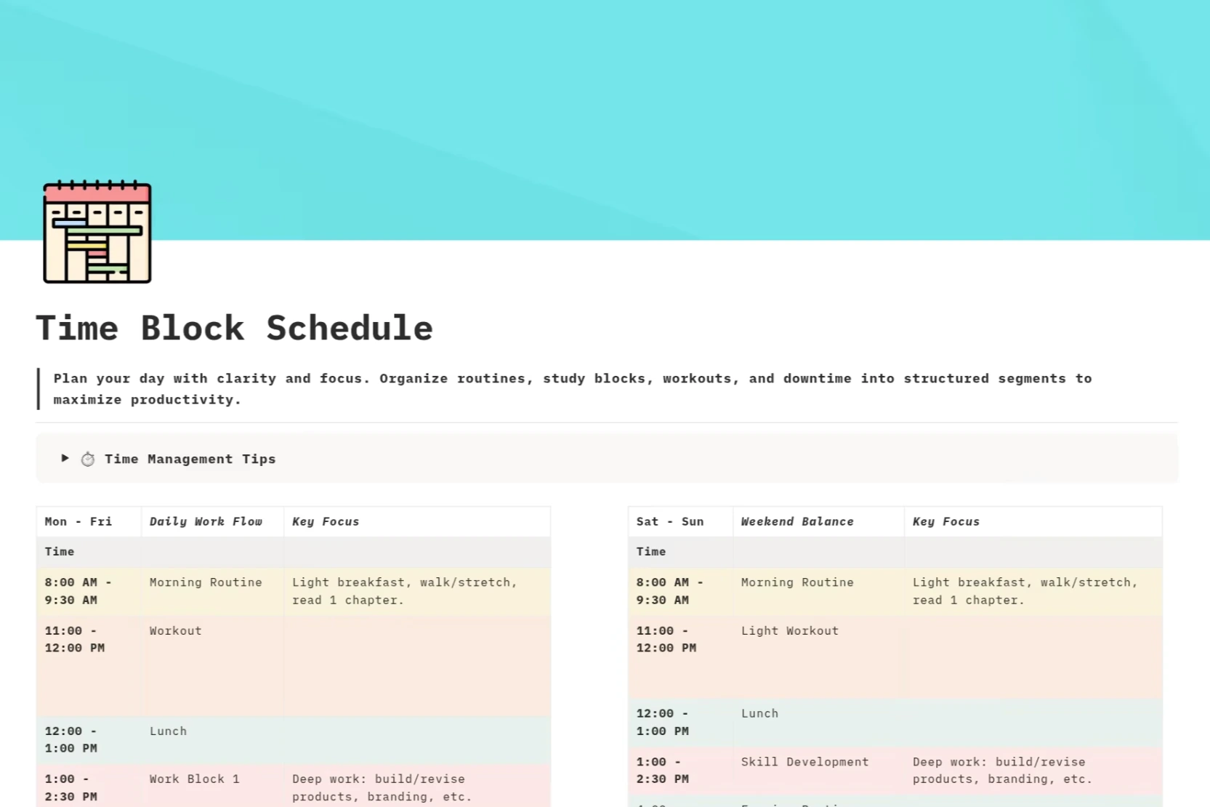The width and height of the screenshot is (1210, 807).
Task: Select the Light Workout cell in weekend table
Action: [x=789, y=631]
